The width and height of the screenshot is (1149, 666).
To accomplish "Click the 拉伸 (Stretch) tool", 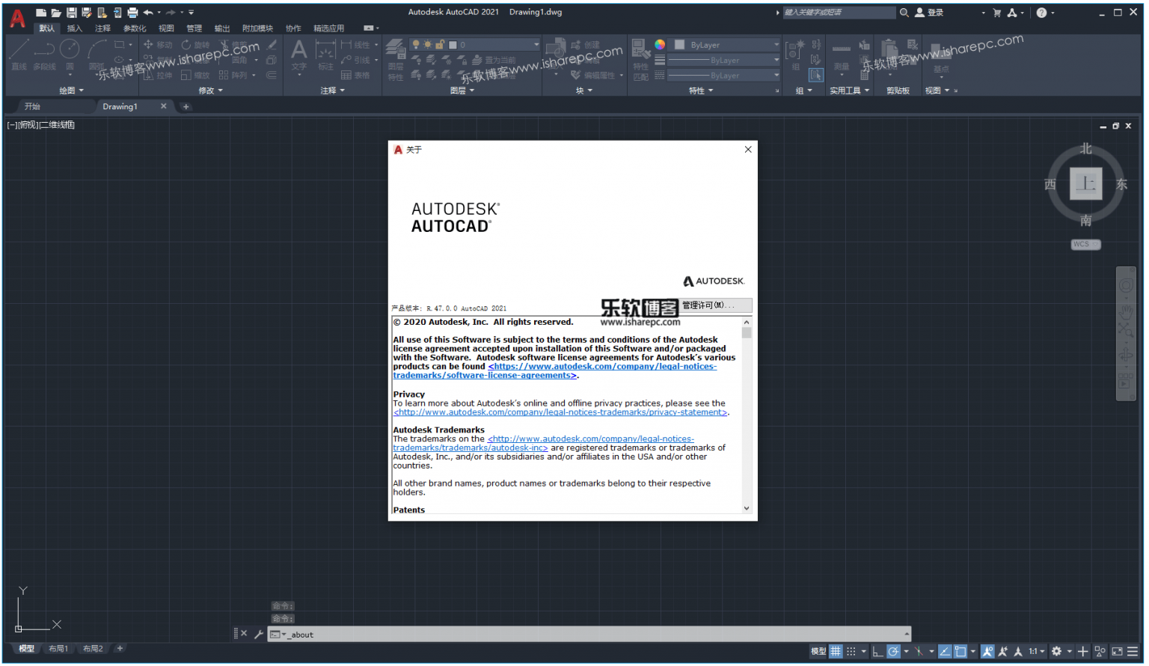I will click(158, 76).
